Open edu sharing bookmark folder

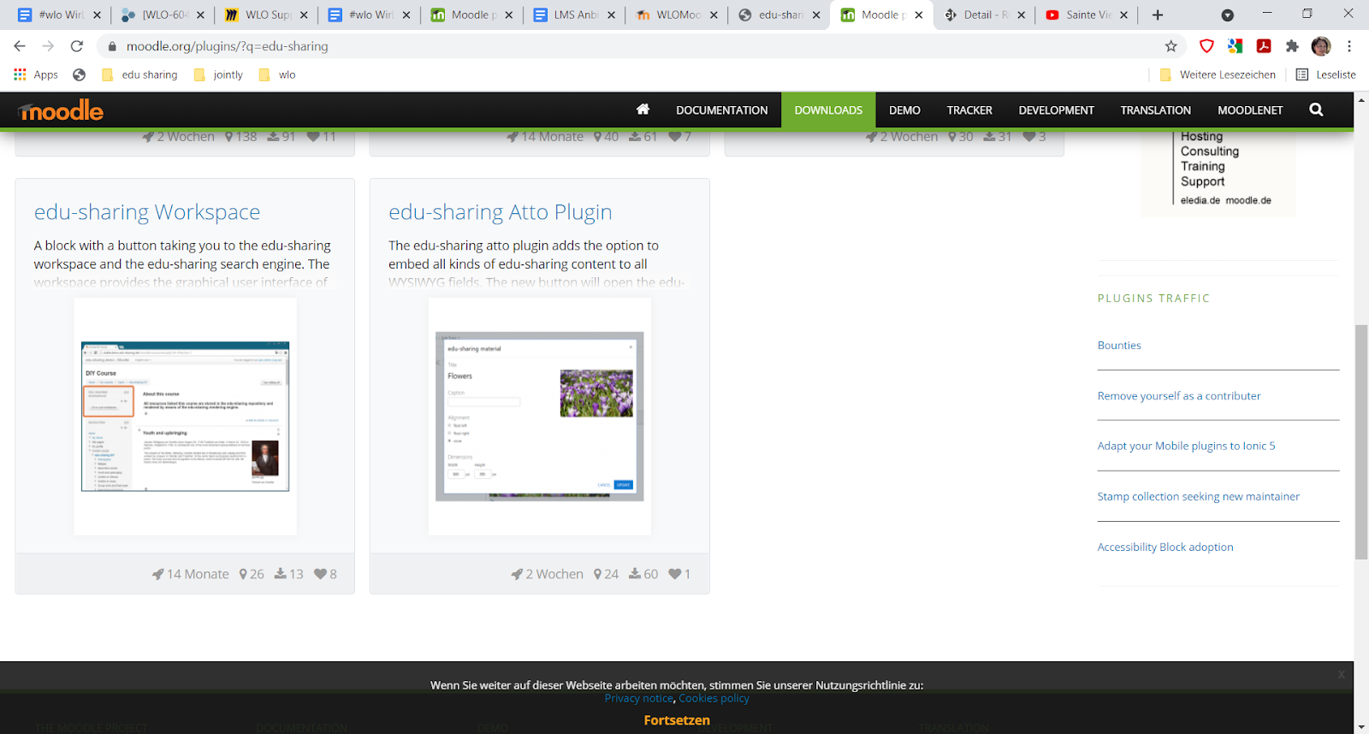pyautogui.click(x=139, y=74)
